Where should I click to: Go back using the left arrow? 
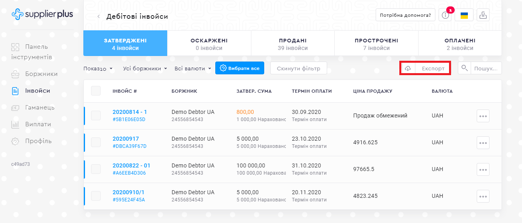tap(99, 16)
